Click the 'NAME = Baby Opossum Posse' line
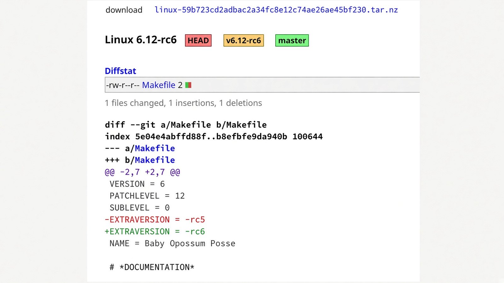The image size is (504, 283). pos(172,243)
